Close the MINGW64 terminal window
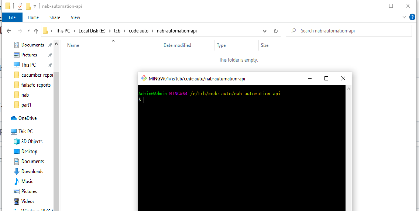This screenshot has width=419, height=211. tap(343, 78)
